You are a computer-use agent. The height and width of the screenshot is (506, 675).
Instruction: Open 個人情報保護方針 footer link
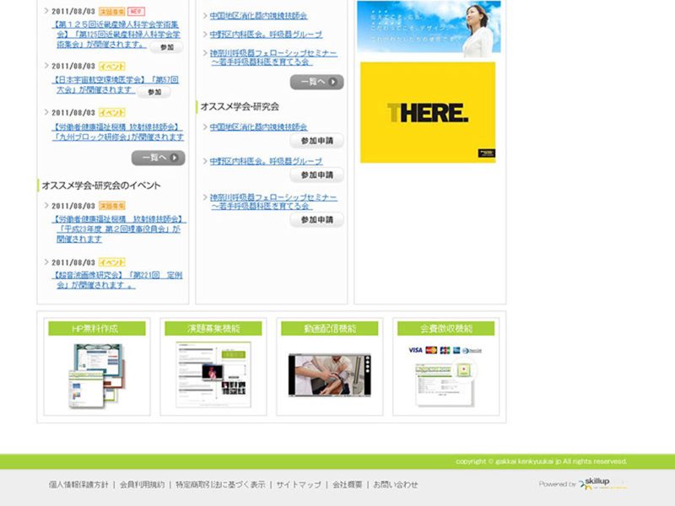pos(78,485)
